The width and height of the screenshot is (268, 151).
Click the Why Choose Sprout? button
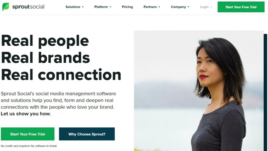tap(87, 134)
